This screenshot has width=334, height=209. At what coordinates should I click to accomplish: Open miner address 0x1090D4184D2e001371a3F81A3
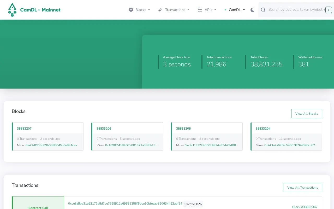tap(132, 145)
